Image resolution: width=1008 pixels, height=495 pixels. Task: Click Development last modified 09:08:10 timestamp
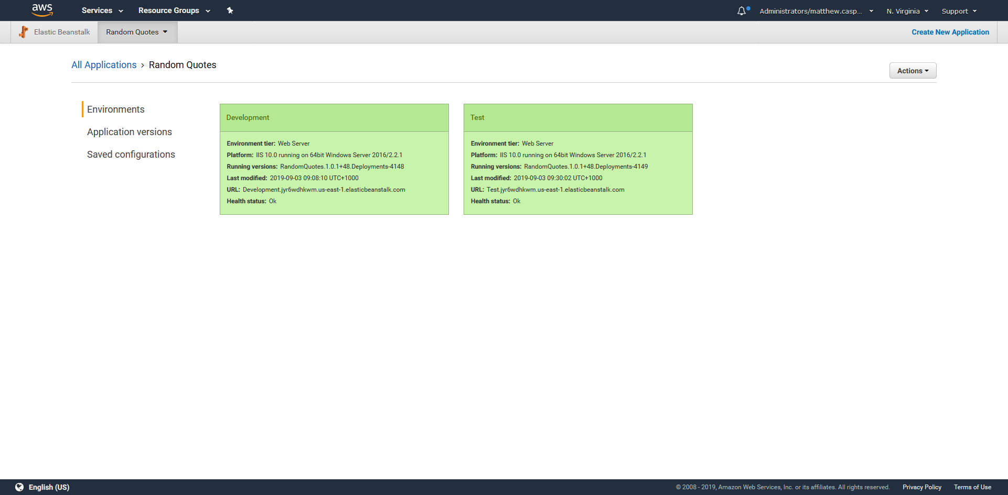coord(314,178)
